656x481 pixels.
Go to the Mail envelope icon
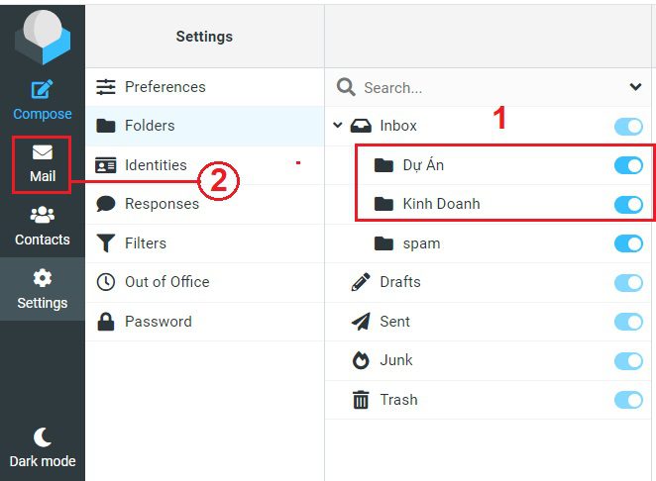point(43,152)
